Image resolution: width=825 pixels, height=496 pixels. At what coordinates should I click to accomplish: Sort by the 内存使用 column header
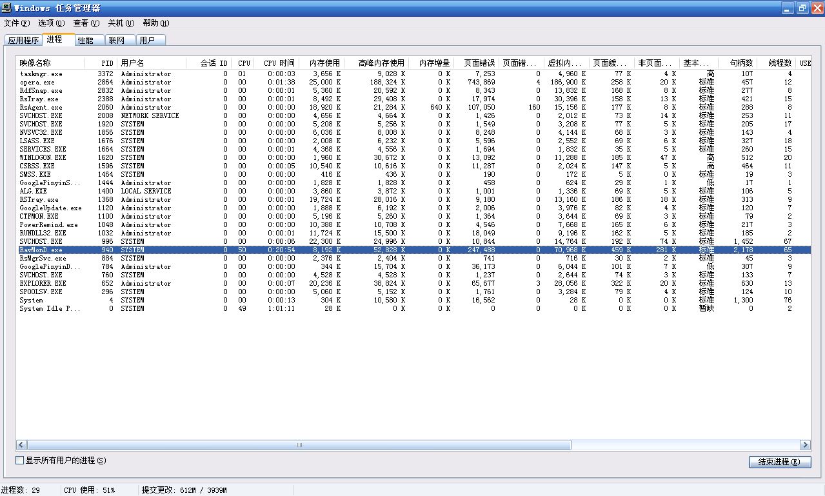[x=324, y=63]
